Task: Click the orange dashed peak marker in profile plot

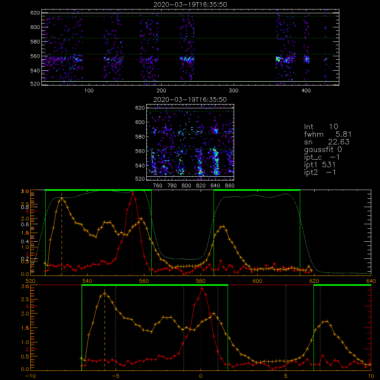Action: [x=62, y=234]
